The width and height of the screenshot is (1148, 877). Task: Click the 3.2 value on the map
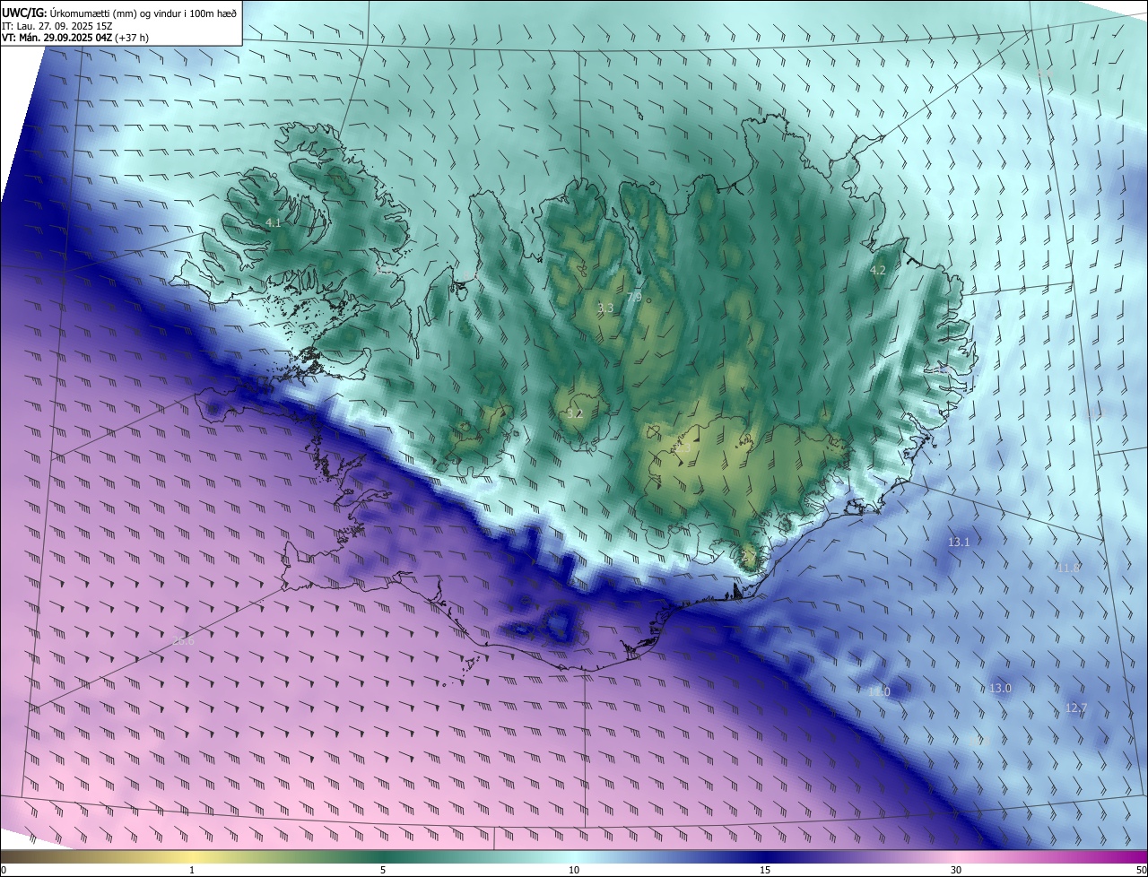(x=575, y=413)
